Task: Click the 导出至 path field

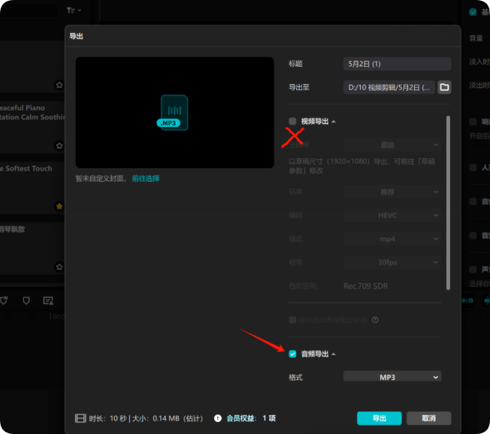Action: click(389, 87)
